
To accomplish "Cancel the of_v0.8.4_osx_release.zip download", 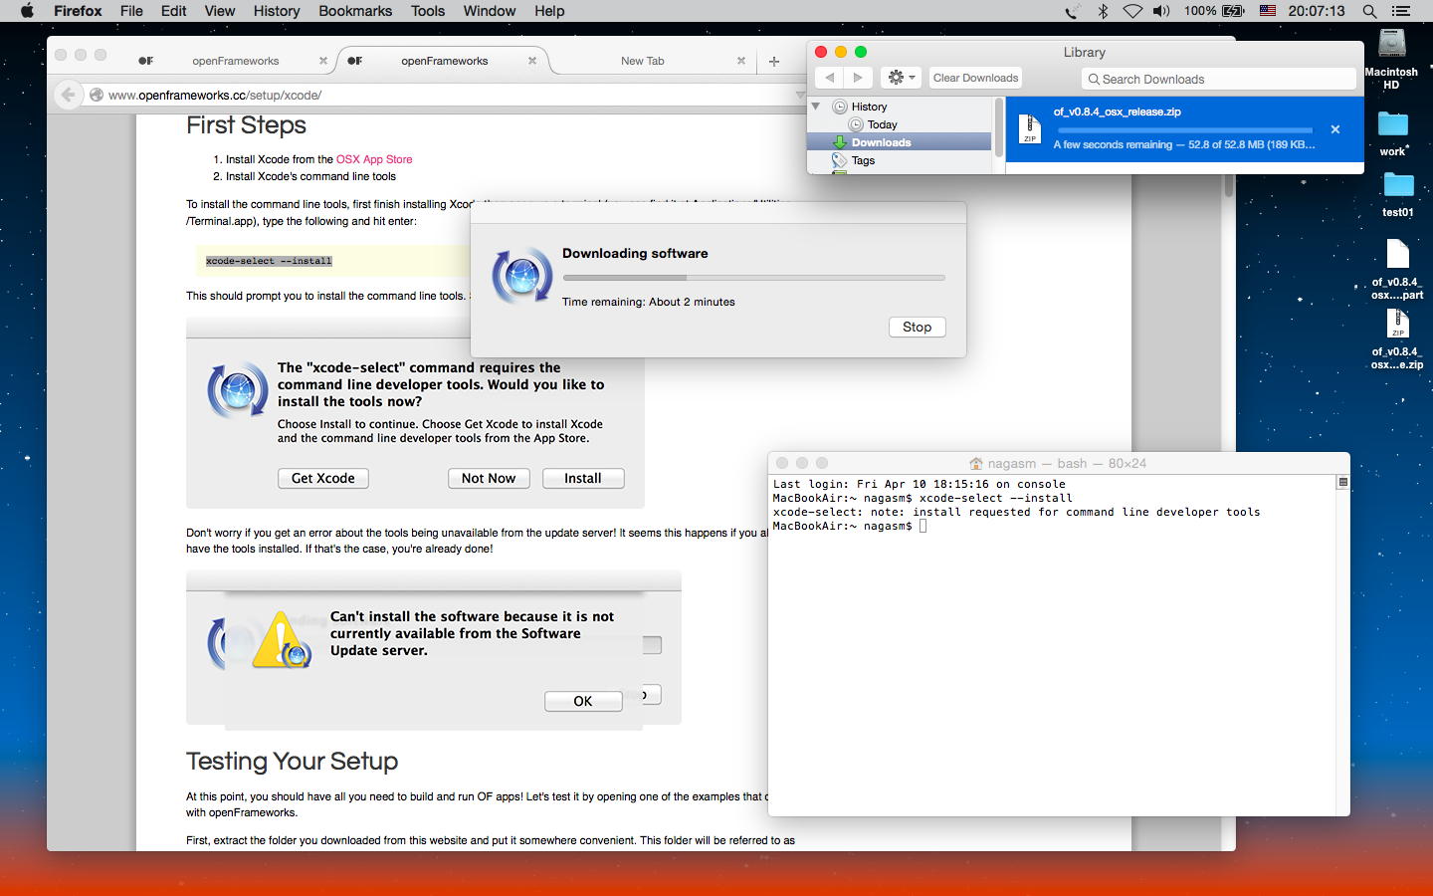I will click(1335, 129).
